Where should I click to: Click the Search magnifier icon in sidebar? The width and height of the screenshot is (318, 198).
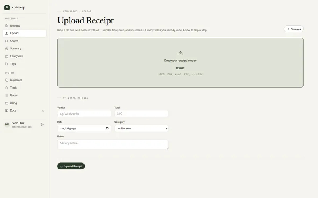coord(6,41)
